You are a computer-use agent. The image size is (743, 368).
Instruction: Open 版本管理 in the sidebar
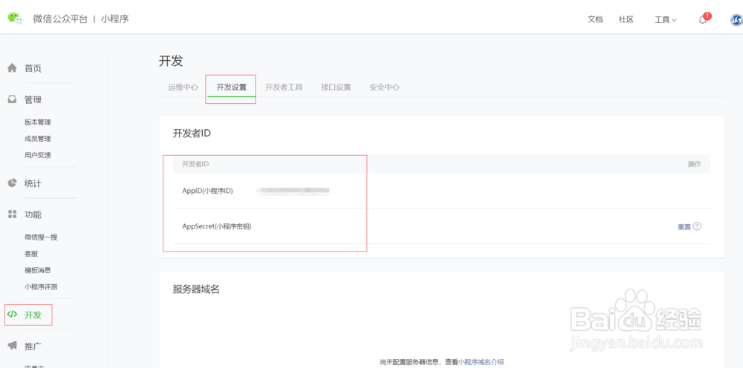[x=37, y=122]
